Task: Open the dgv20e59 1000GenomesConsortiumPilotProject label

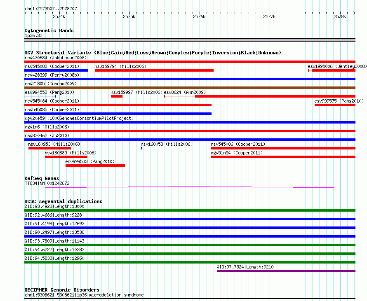Action: (x=79, y=118)
